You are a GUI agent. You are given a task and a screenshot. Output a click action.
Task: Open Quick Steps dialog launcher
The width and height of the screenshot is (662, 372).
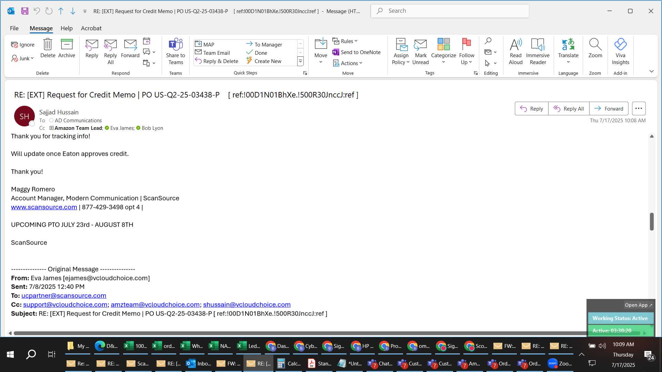(305, 73)
